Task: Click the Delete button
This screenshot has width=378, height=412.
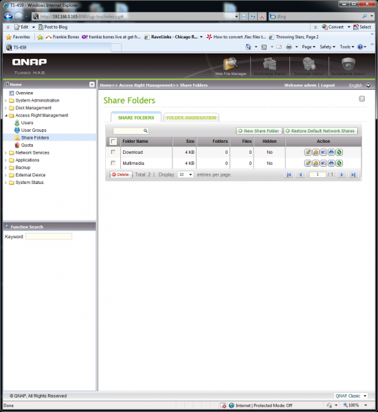Action: pos(121,174)
